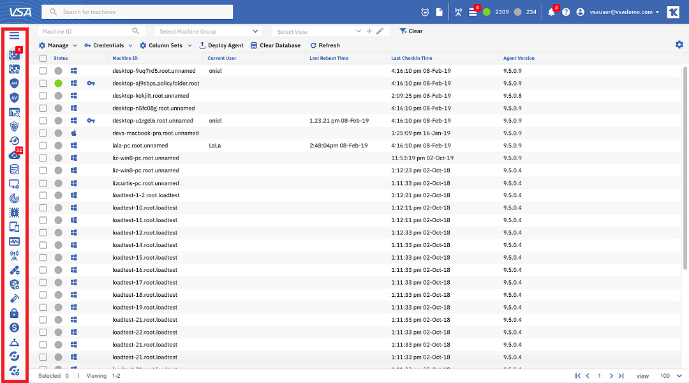Open the heartbeat monitoring sidebar icon

[x=14, y=241]
